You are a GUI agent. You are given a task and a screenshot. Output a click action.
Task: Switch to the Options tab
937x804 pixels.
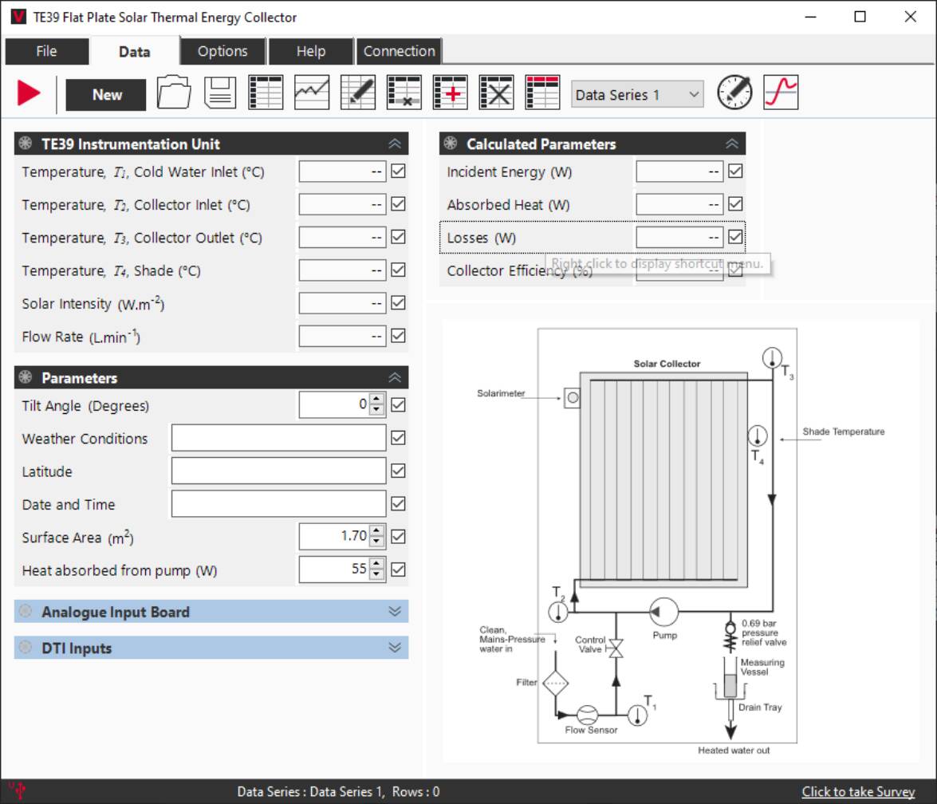point(222,51)
